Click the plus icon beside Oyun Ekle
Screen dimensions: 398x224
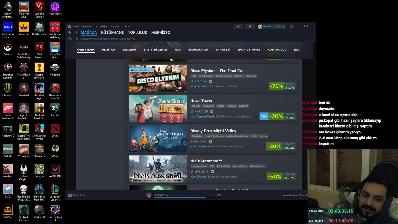(70, 195)
